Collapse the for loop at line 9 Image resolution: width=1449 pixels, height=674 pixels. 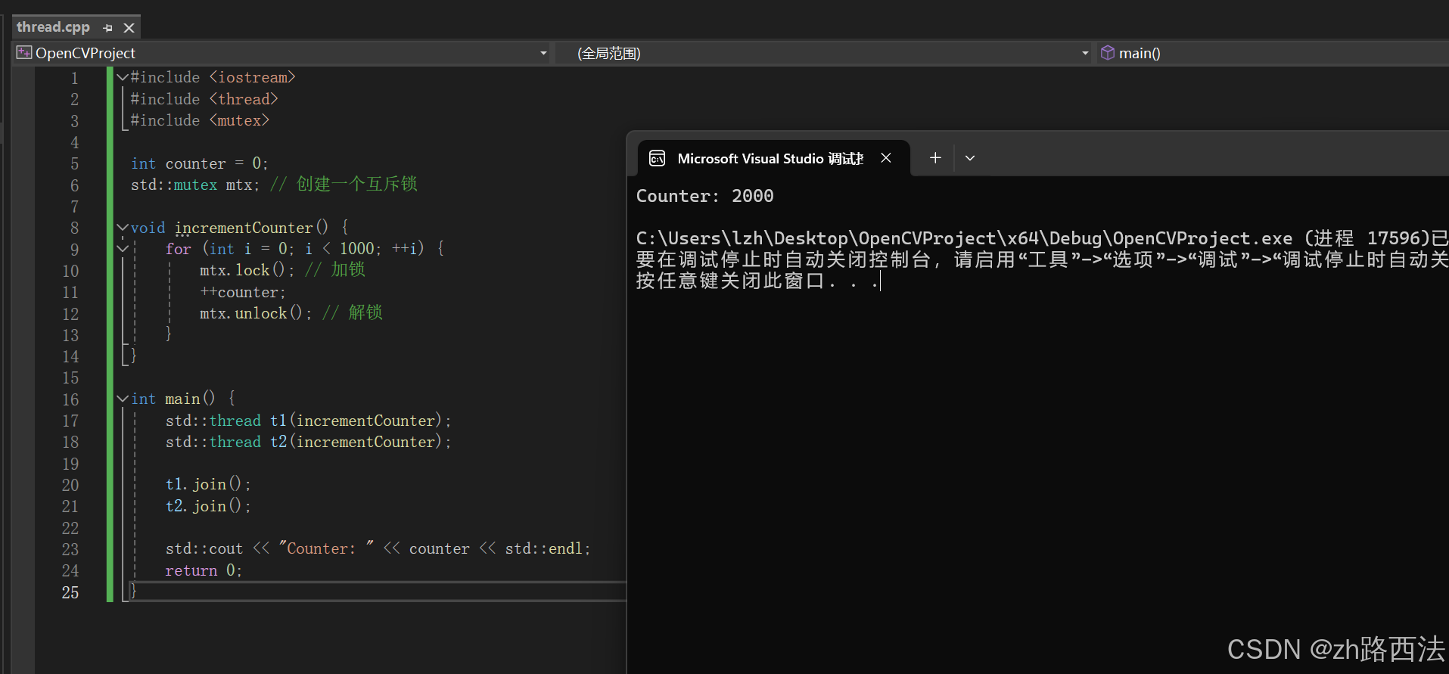(123, 249)
